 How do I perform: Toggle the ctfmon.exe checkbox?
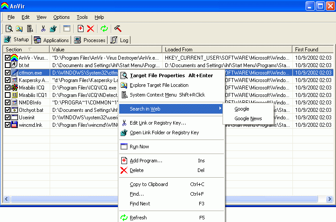[7, 72]
